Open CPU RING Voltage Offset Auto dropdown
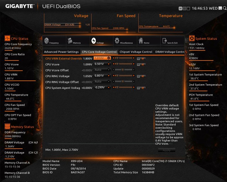The image size is (227, 182). (102, 81)
